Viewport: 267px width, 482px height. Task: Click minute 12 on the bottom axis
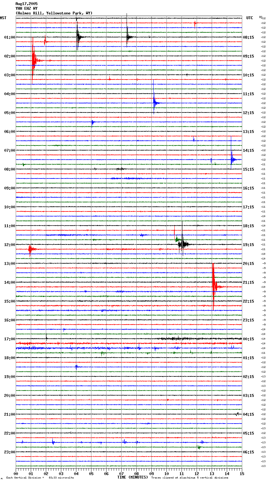click(x=197, y=474)
